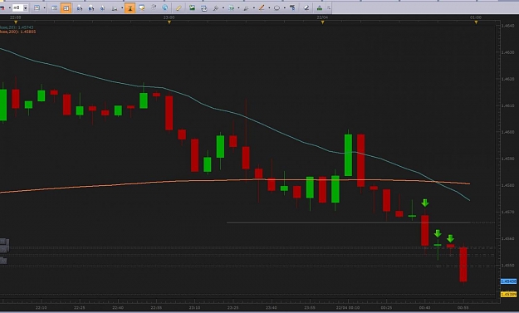Click the partially visible red-blue icon at toolbar start
The height and width of the screenshot is (313, 519).
coord(2,7)
